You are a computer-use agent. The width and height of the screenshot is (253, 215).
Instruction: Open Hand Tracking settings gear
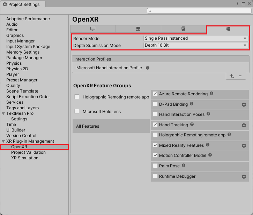pos(244,125)
